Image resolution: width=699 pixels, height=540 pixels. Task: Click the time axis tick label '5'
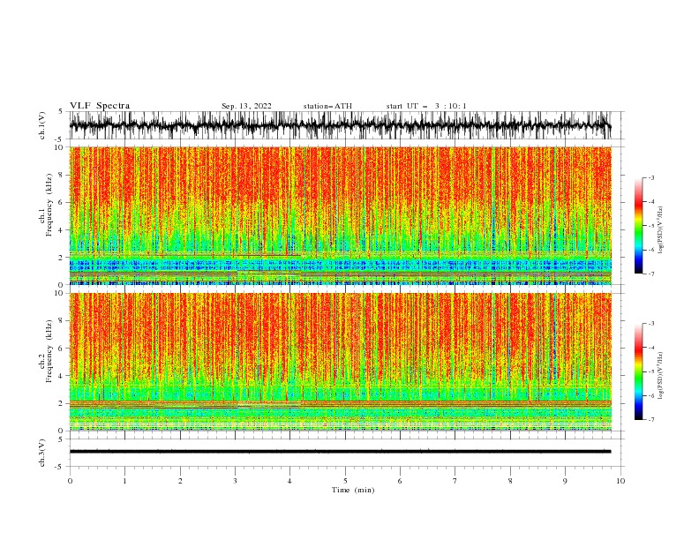click(345, 481)
